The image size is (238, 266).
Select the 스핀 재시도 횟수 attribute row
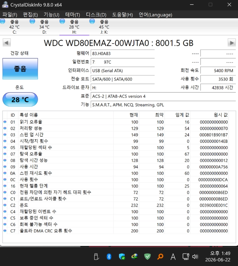[116, 173]
